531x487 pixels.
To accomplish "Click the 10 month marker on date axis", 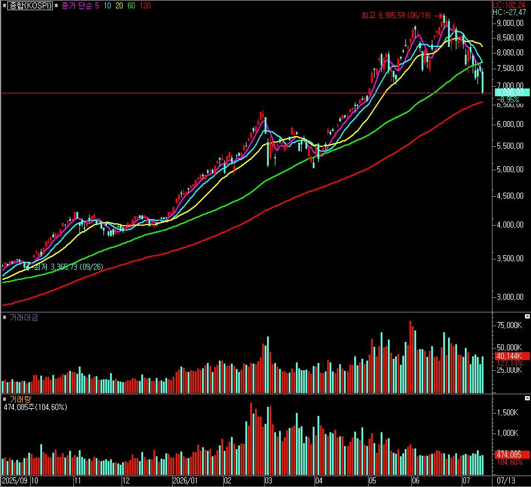I will [x=34, y=480].
